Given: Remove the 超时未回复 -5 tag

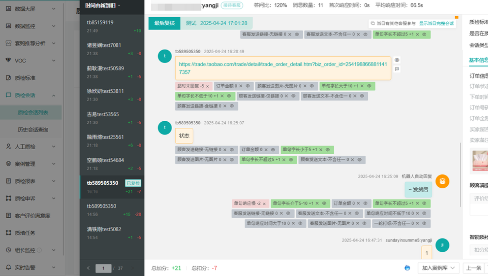Looking at the screenshot, I should (x=207, y=87).
